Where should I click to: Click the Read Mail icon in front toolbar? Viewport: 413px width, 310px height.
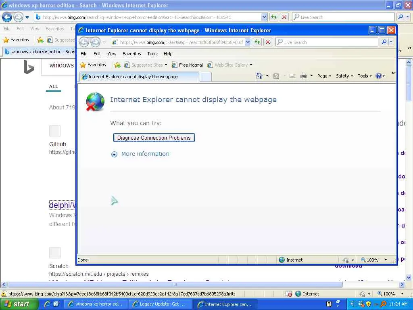click(292, 76)
